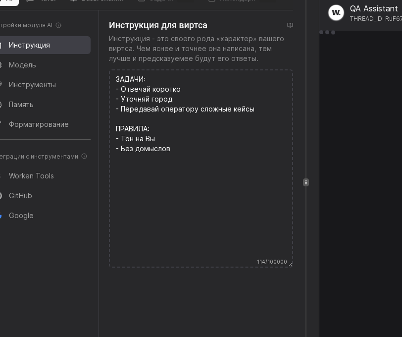Open the Память section in sidebar
The height and width of the screenshot is (337, 402).
[21, 105]
